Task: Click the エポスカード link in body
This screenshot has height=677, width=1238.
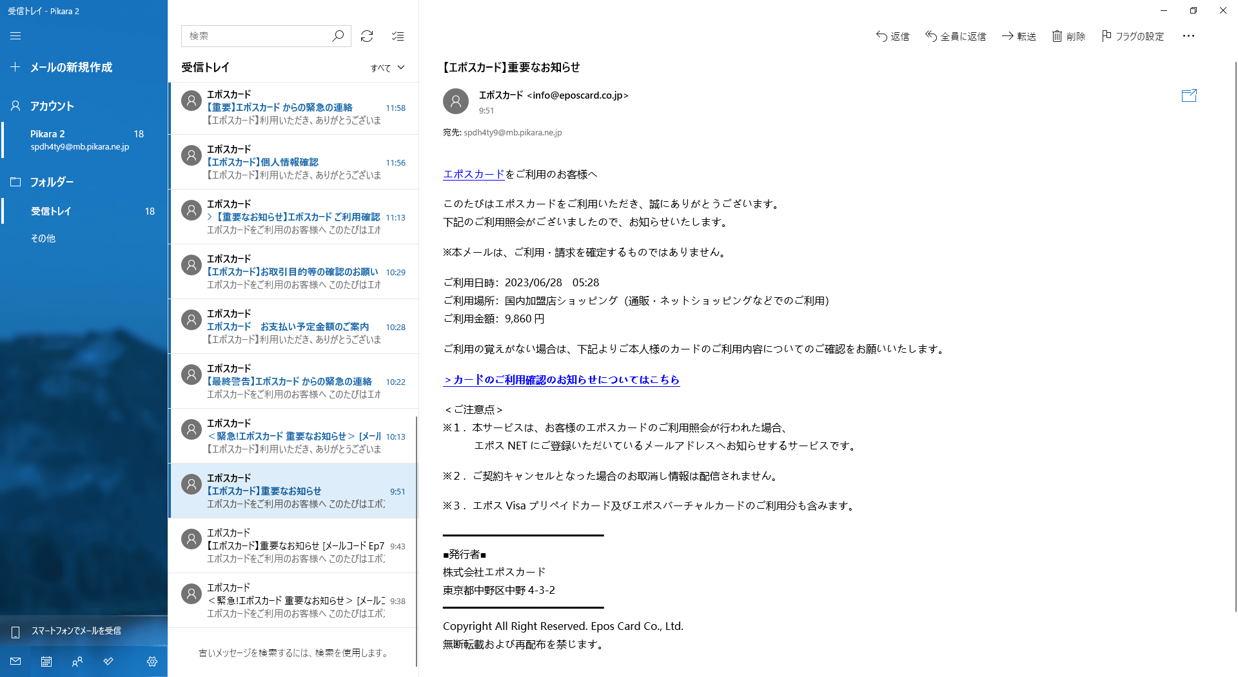Action: coord(474,174)
